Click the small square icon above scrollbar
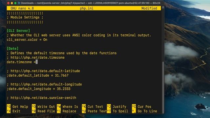210x118 pixels. 163,7
